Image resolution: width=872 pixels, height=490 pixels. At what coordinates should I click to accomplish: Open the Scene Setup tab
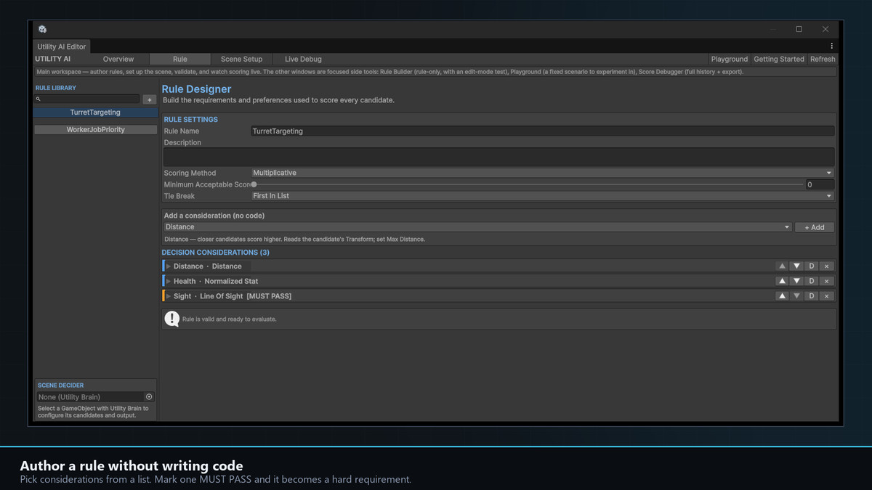pyautogui.click(x=241, y=59)
